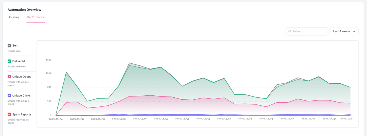Uncheck the red Spam Reports checkbox

click(9, 114)
